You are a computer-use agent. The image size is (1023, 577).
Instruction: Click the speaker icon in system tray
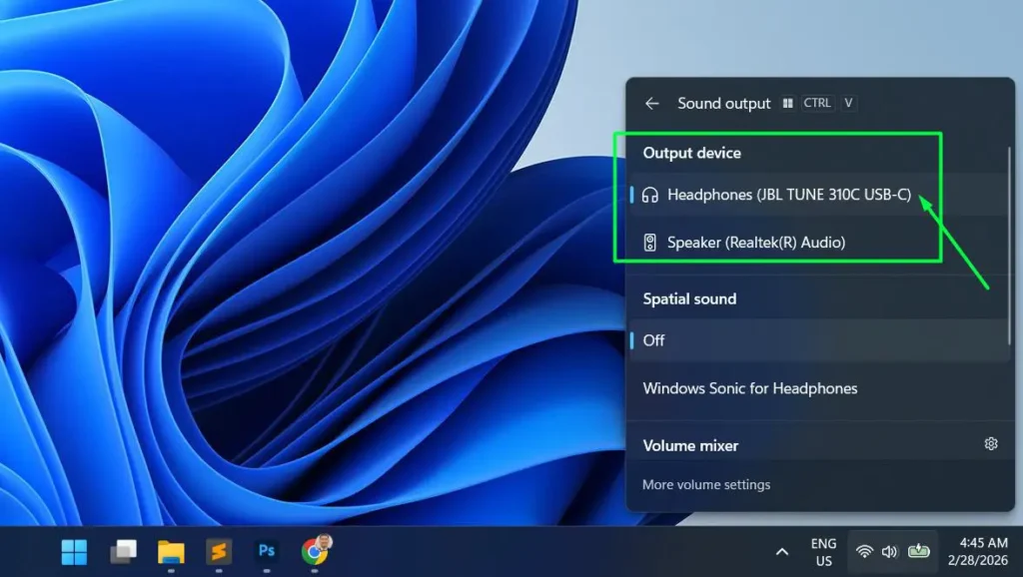click(x=890, y=551)
